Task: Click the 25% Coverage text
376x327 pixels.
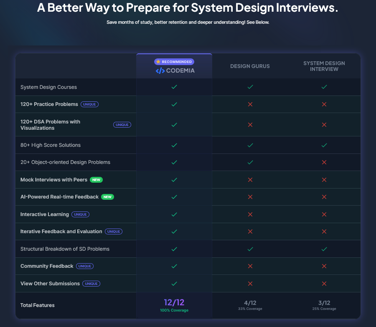Action: coord(324,309)
